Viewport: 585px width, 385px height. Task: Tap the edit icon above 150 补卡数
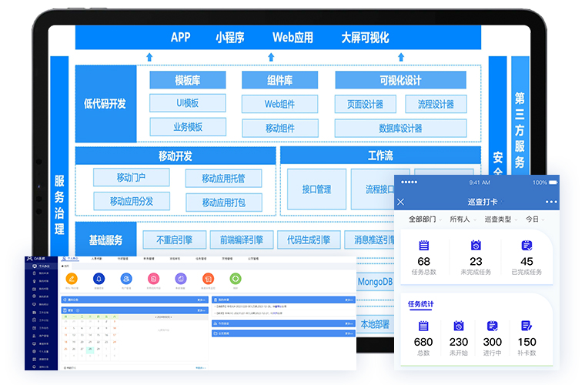(x=526, y=326)
